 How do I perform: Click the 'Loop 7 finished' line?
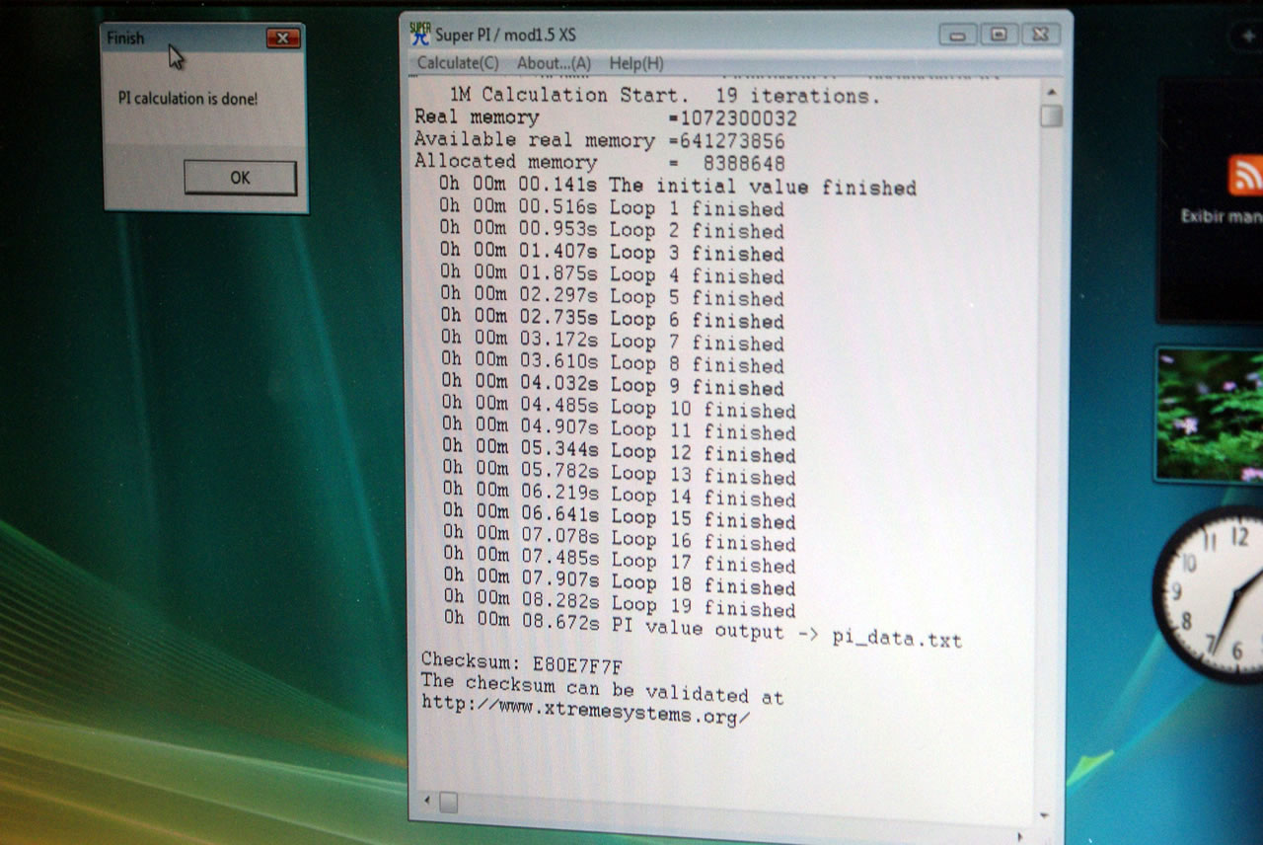click(x=612, y=342)
